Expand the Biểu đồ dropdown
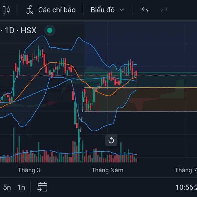 coord(107,10)
